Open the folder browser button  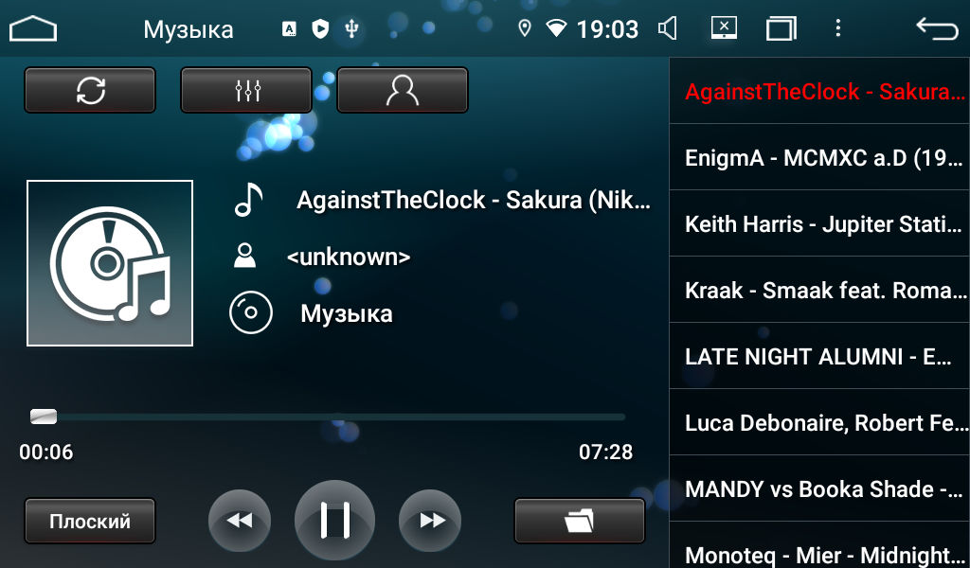(580, 521)
